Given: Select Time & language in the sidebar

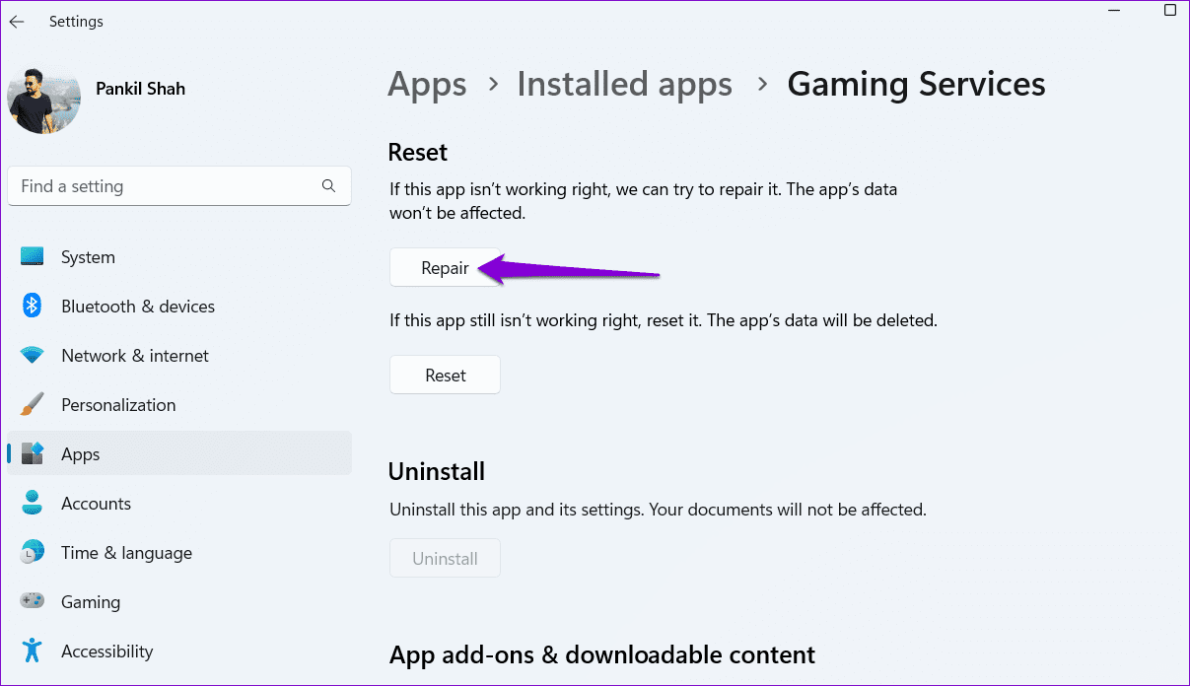Looking at the screenshot, I should coord(126,552).
